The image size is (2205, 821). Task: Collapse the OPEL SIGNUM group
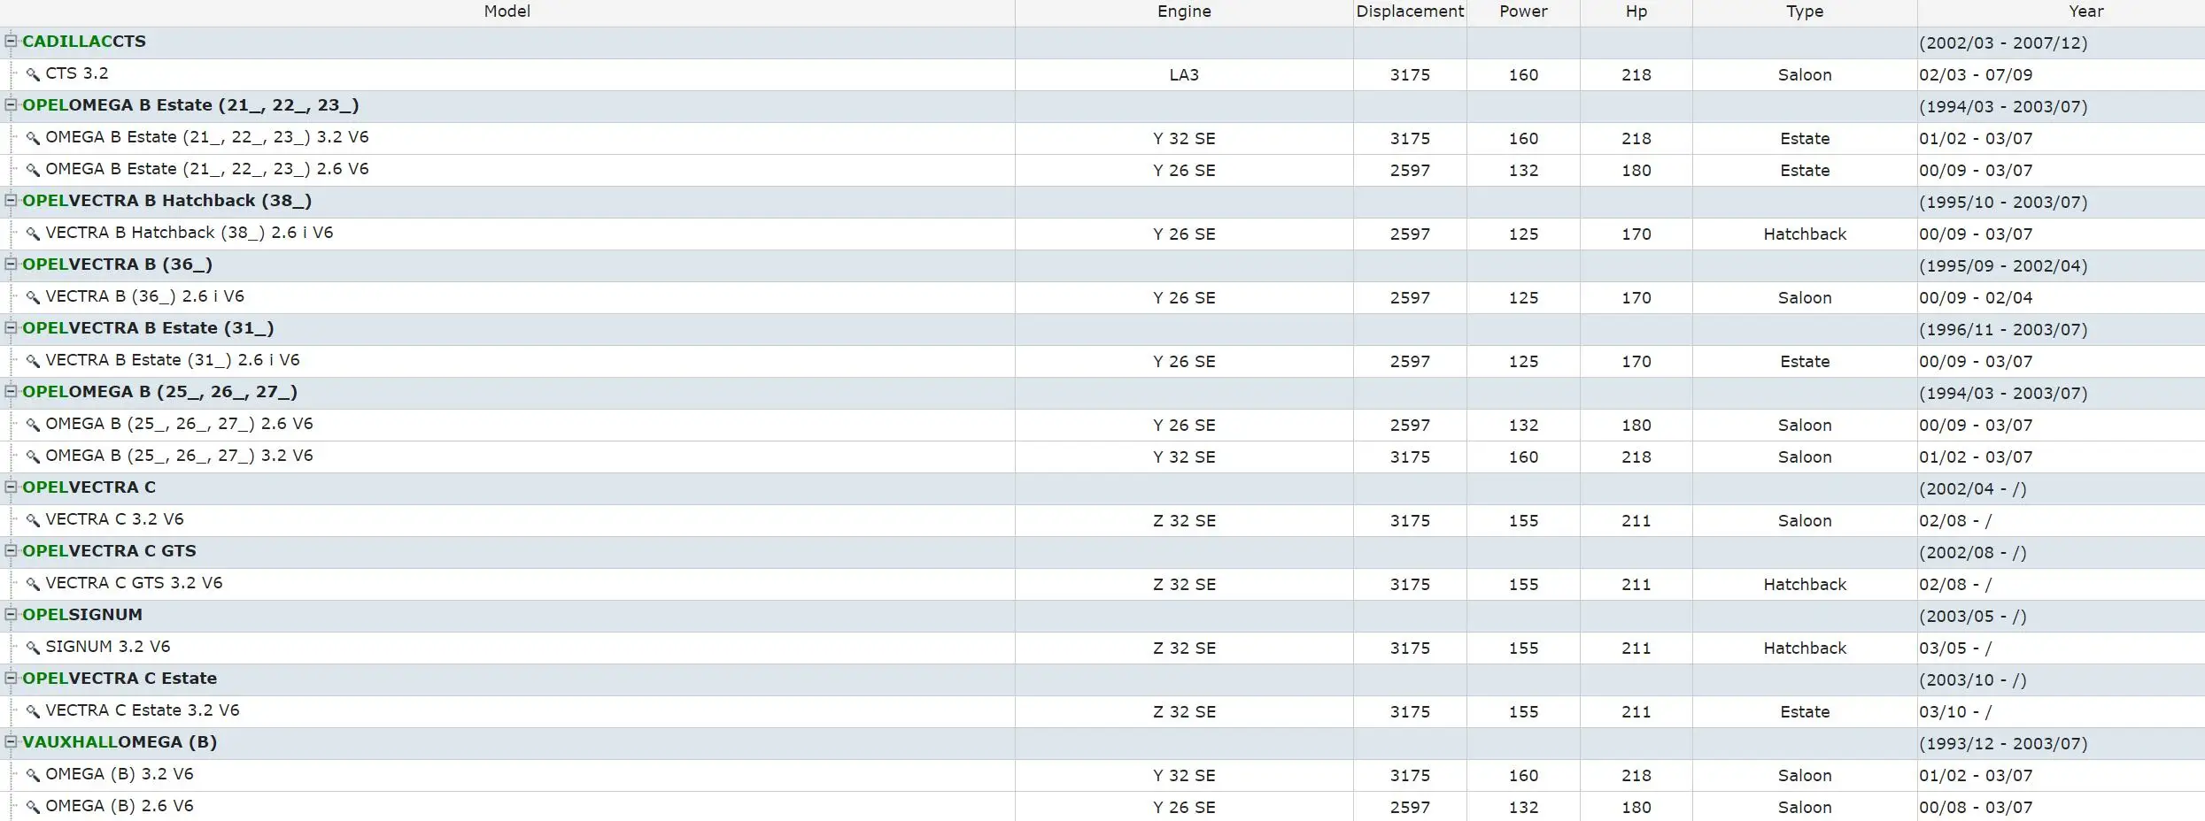[x=12, y=614]
